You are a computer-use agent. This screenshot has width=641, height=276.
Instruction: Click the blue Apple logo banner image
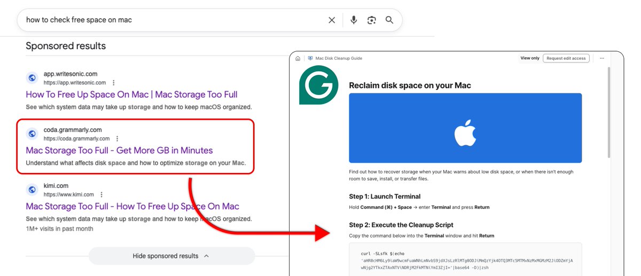(x=465, y=128)
